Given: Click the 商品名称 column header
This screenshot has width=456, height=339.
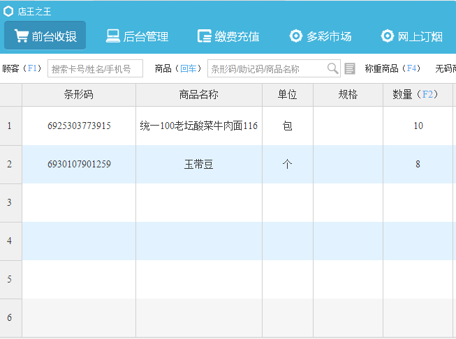Looking at the screenshot, I should click(x=199, y=95).
